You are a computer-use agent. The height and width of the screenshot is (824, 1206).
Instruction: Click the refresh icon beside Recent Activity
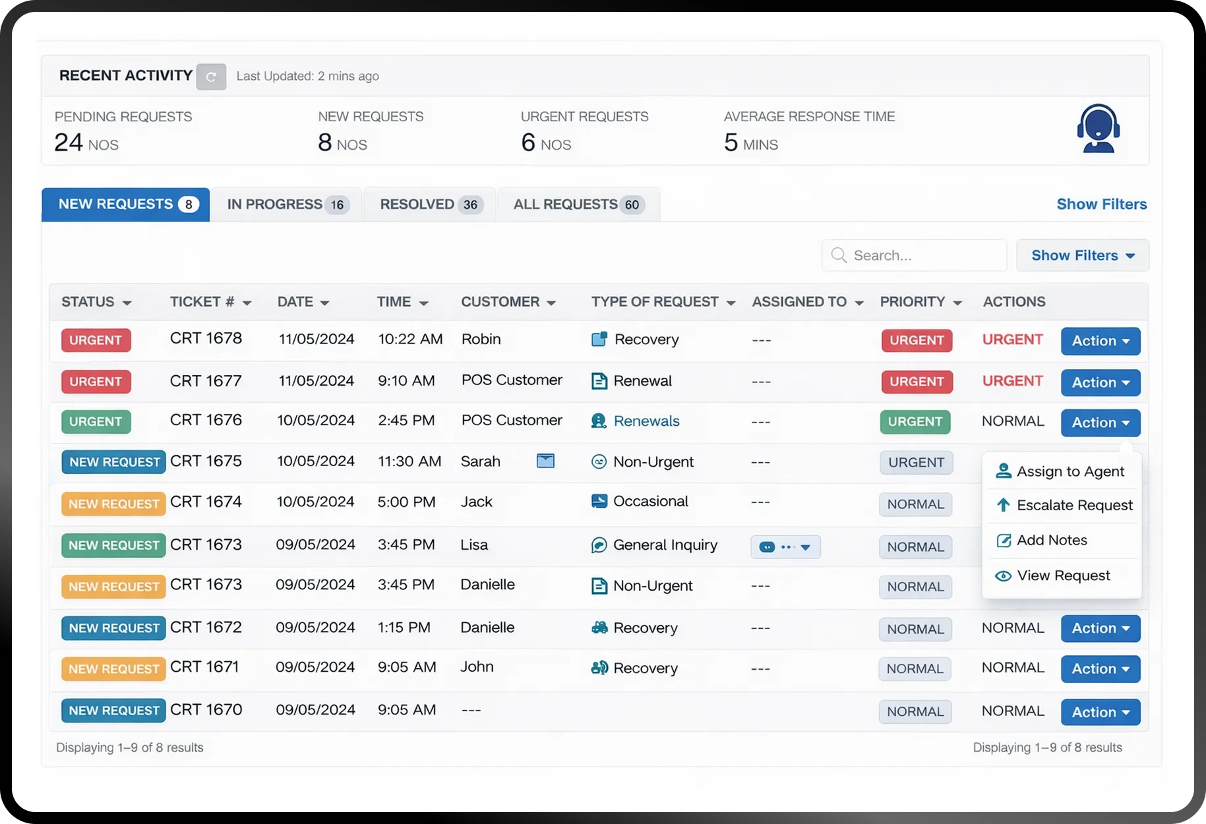211,76
